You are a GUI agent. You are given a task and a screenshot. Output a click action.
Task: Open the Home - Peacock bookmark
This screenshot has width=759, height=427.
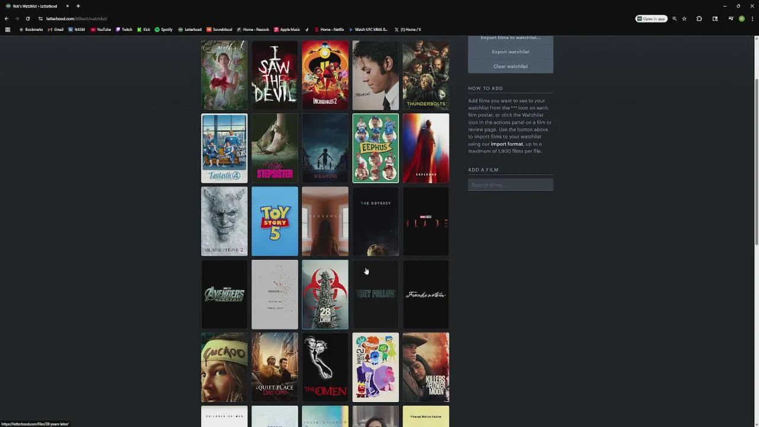pyautogui.click(x=253, y=30)
